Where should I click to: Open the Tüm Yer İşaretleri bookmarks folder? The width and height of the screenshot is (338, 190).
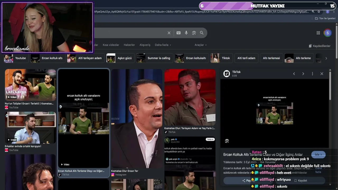click(325, 18)
